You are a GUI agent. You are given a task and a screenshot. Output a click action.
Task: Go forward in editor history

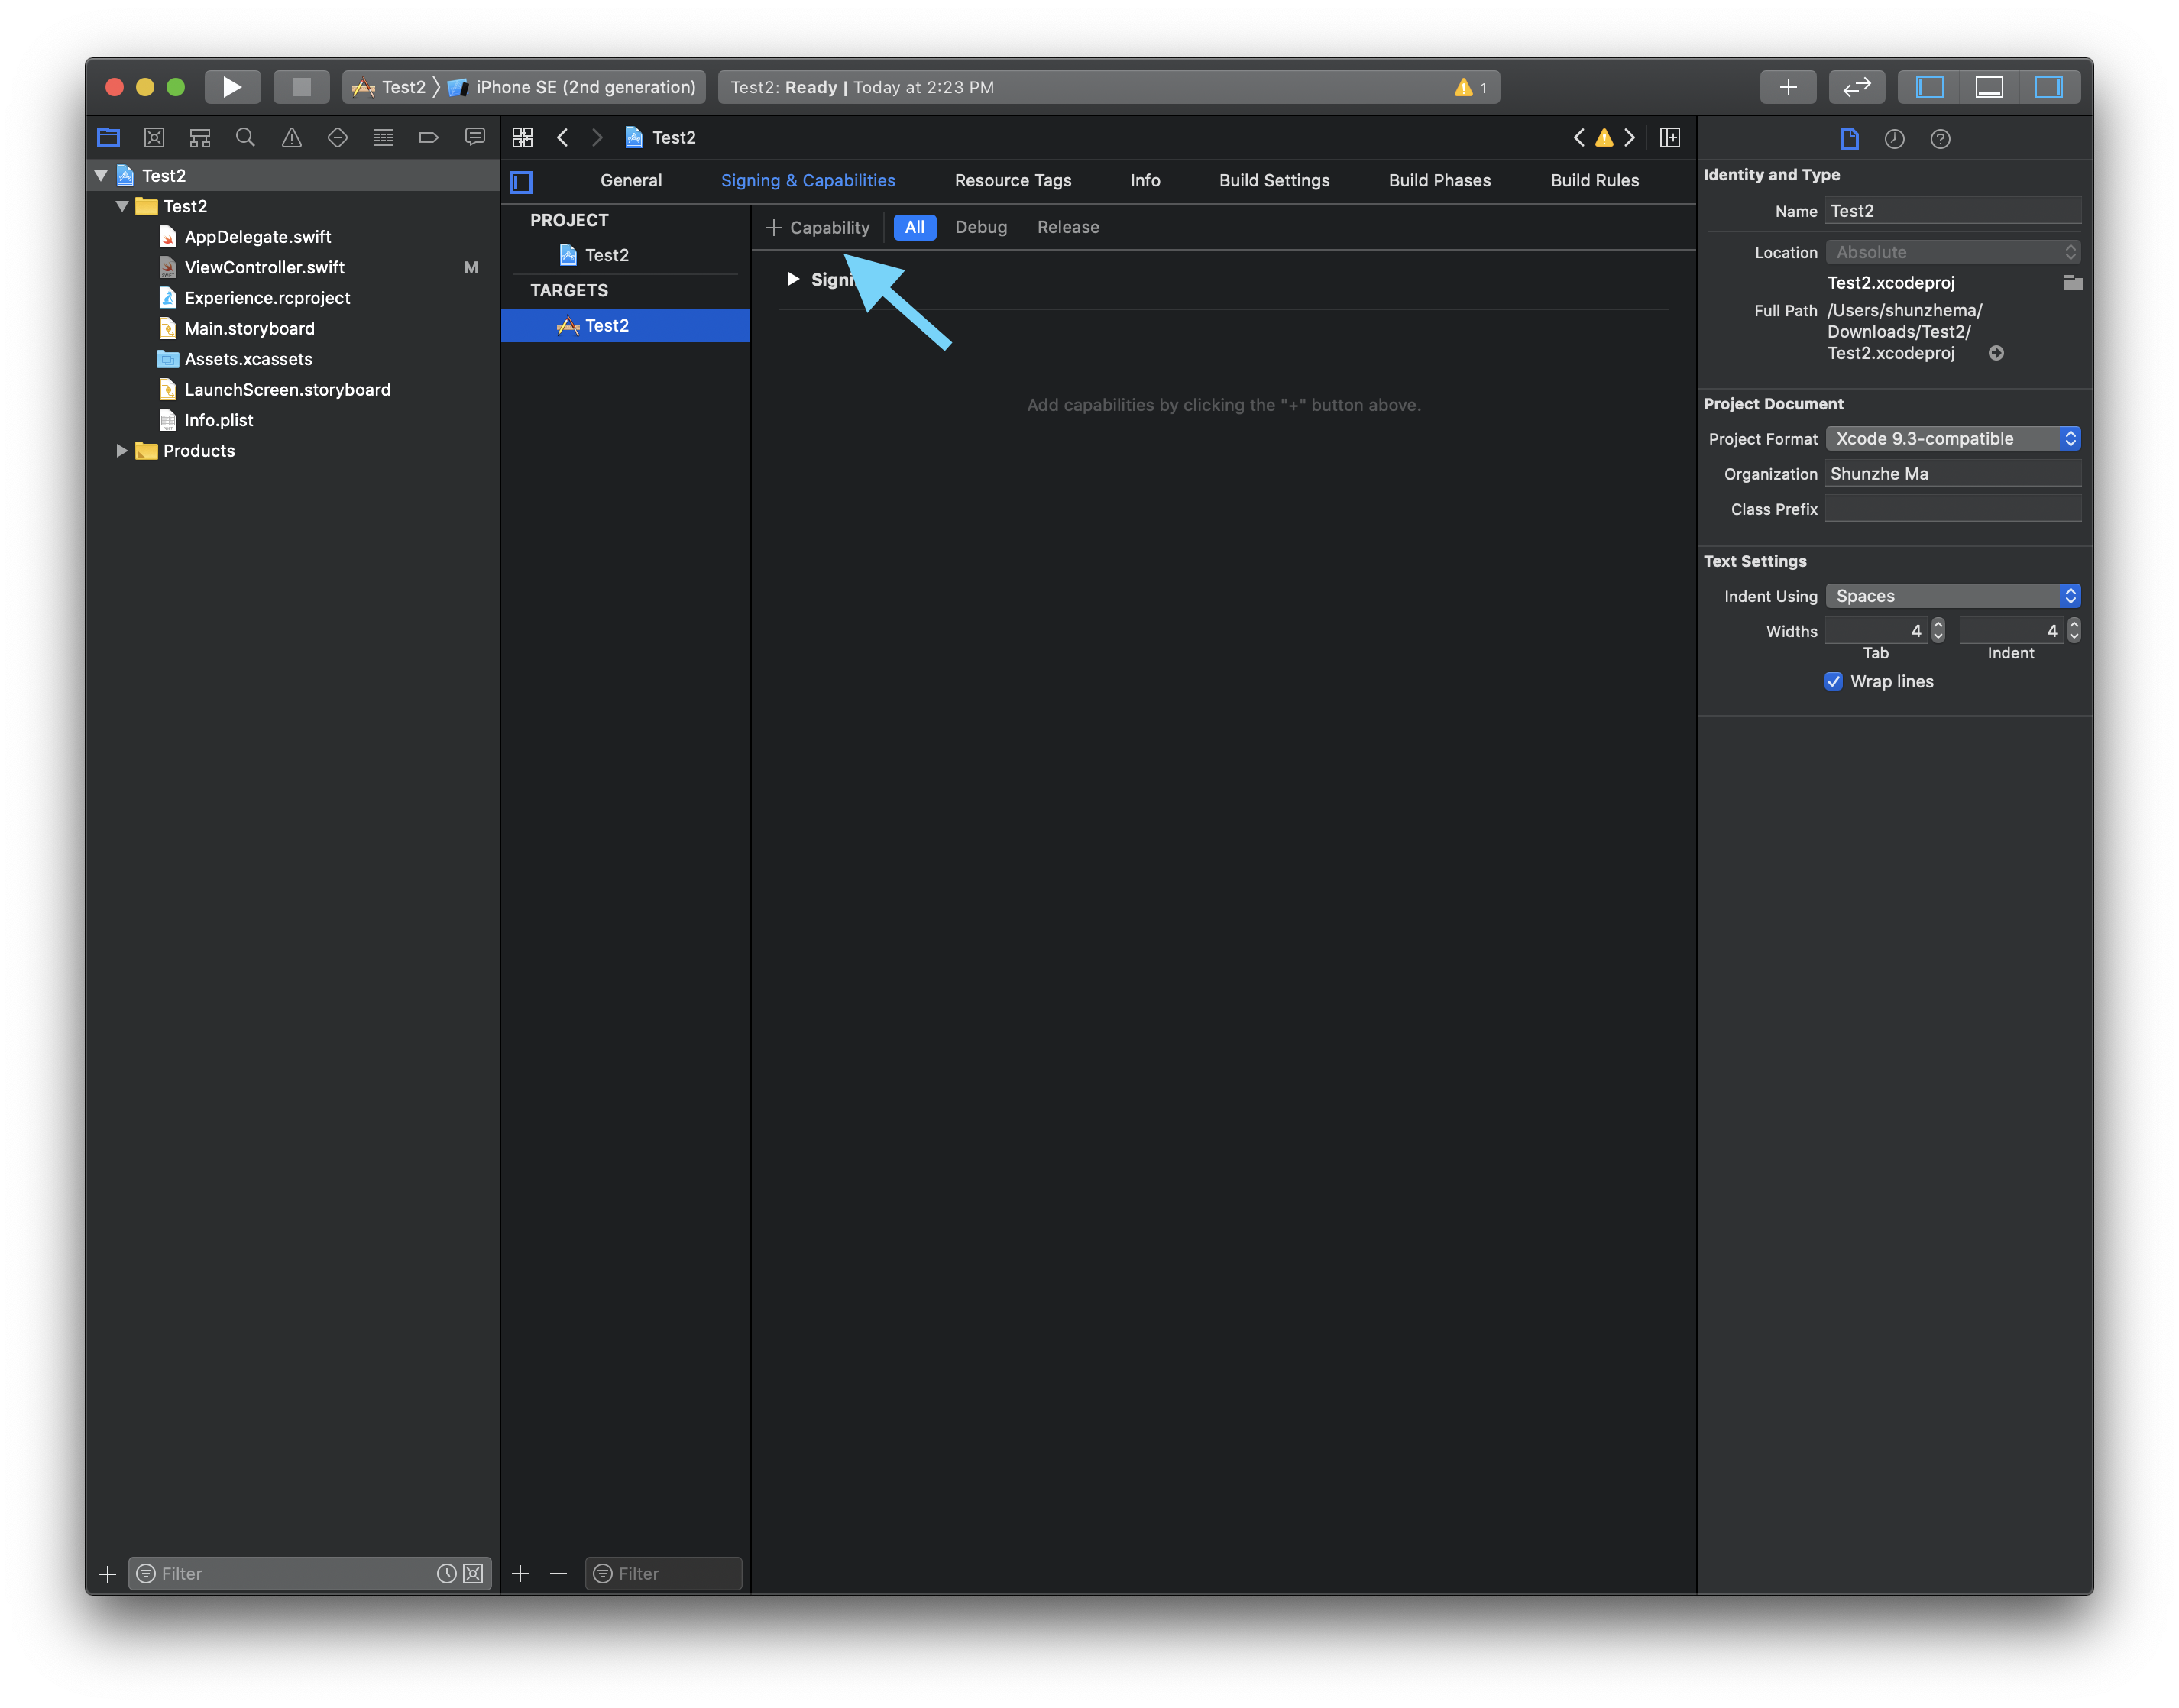[x=597, y=138]
